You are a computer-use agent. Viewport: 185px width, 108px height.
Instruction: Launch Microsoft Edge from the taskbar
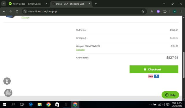(31, 104)
